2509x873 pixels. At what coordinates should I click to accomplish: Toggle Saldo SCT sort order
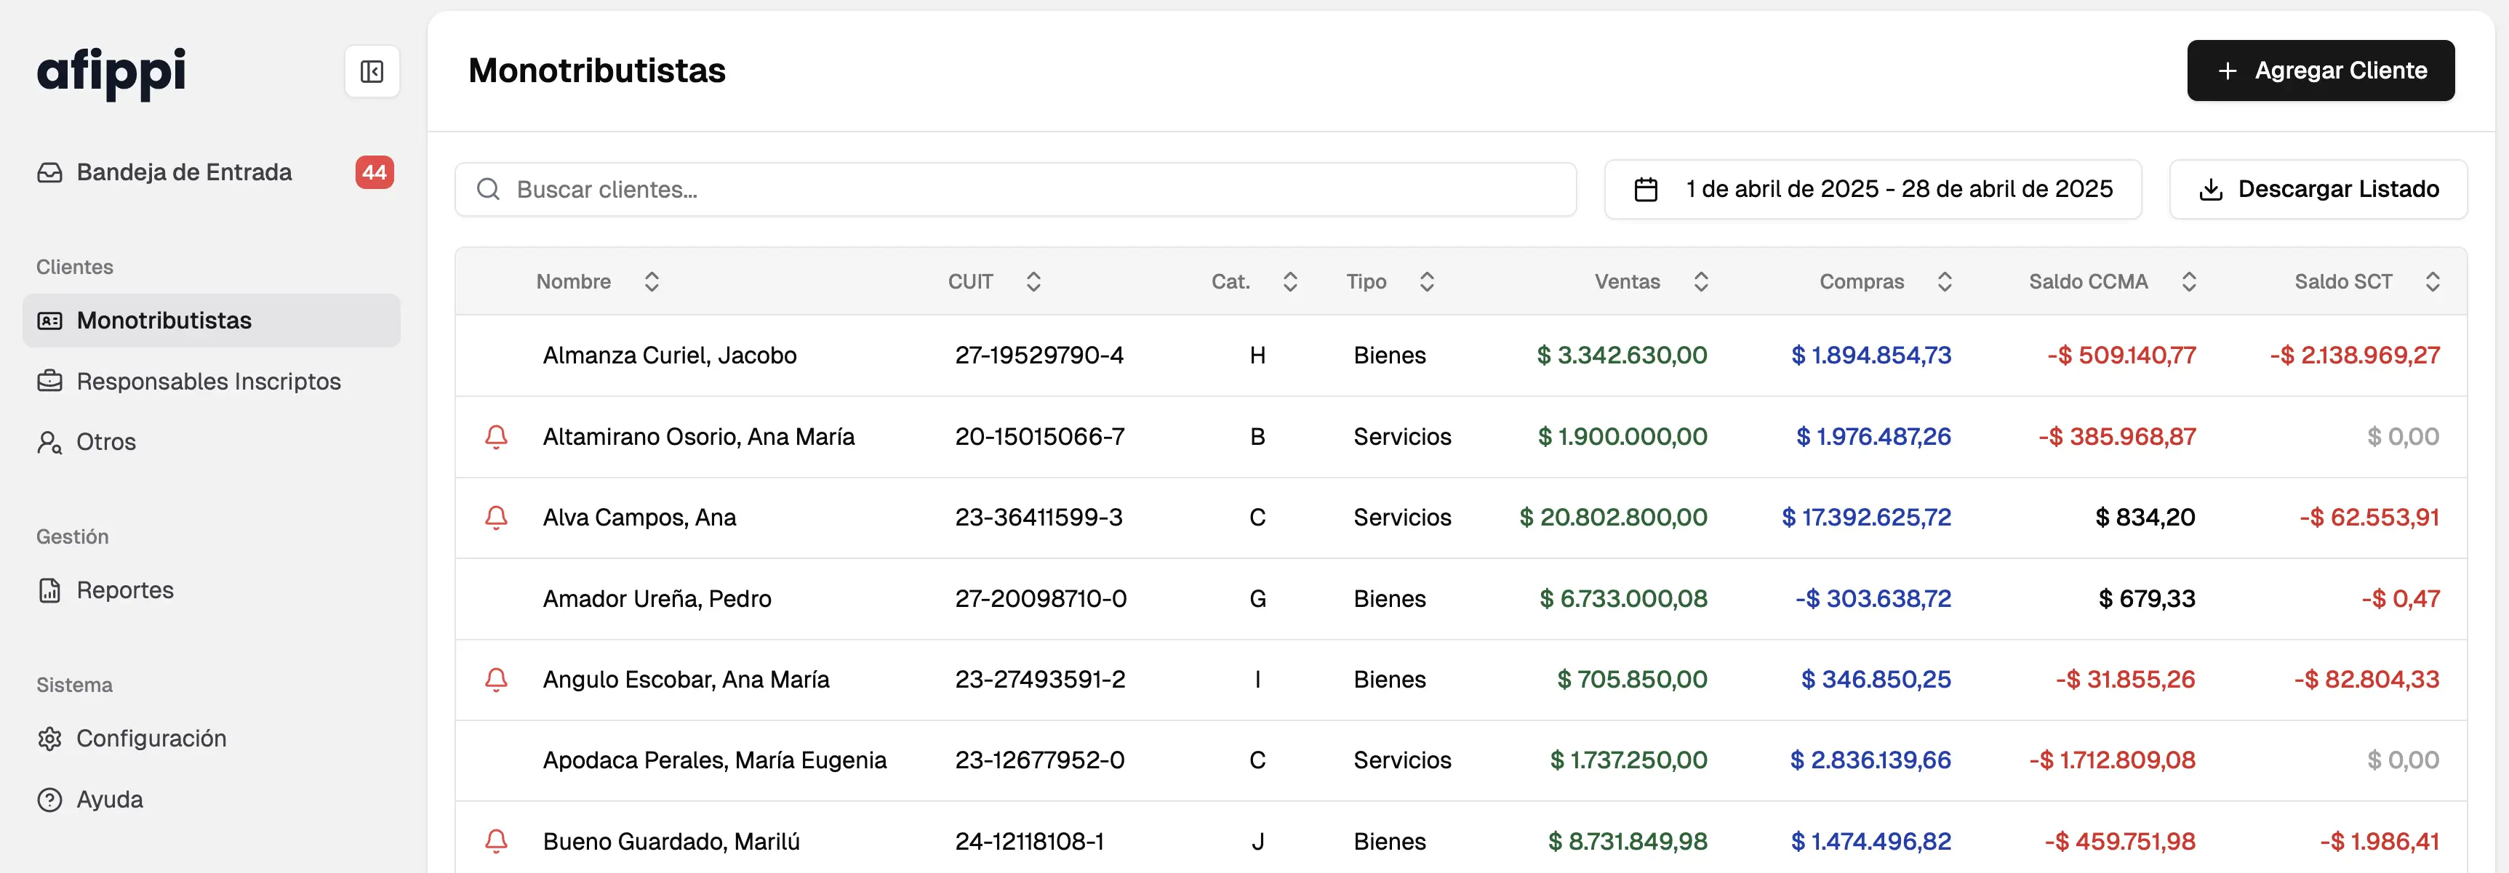click(2431, 281)
